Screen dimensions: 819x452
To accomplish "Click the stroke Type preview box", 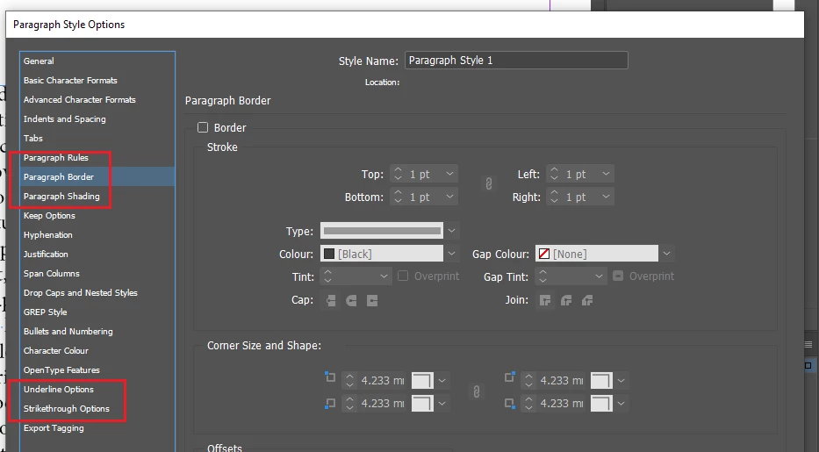I will point(382,231).
